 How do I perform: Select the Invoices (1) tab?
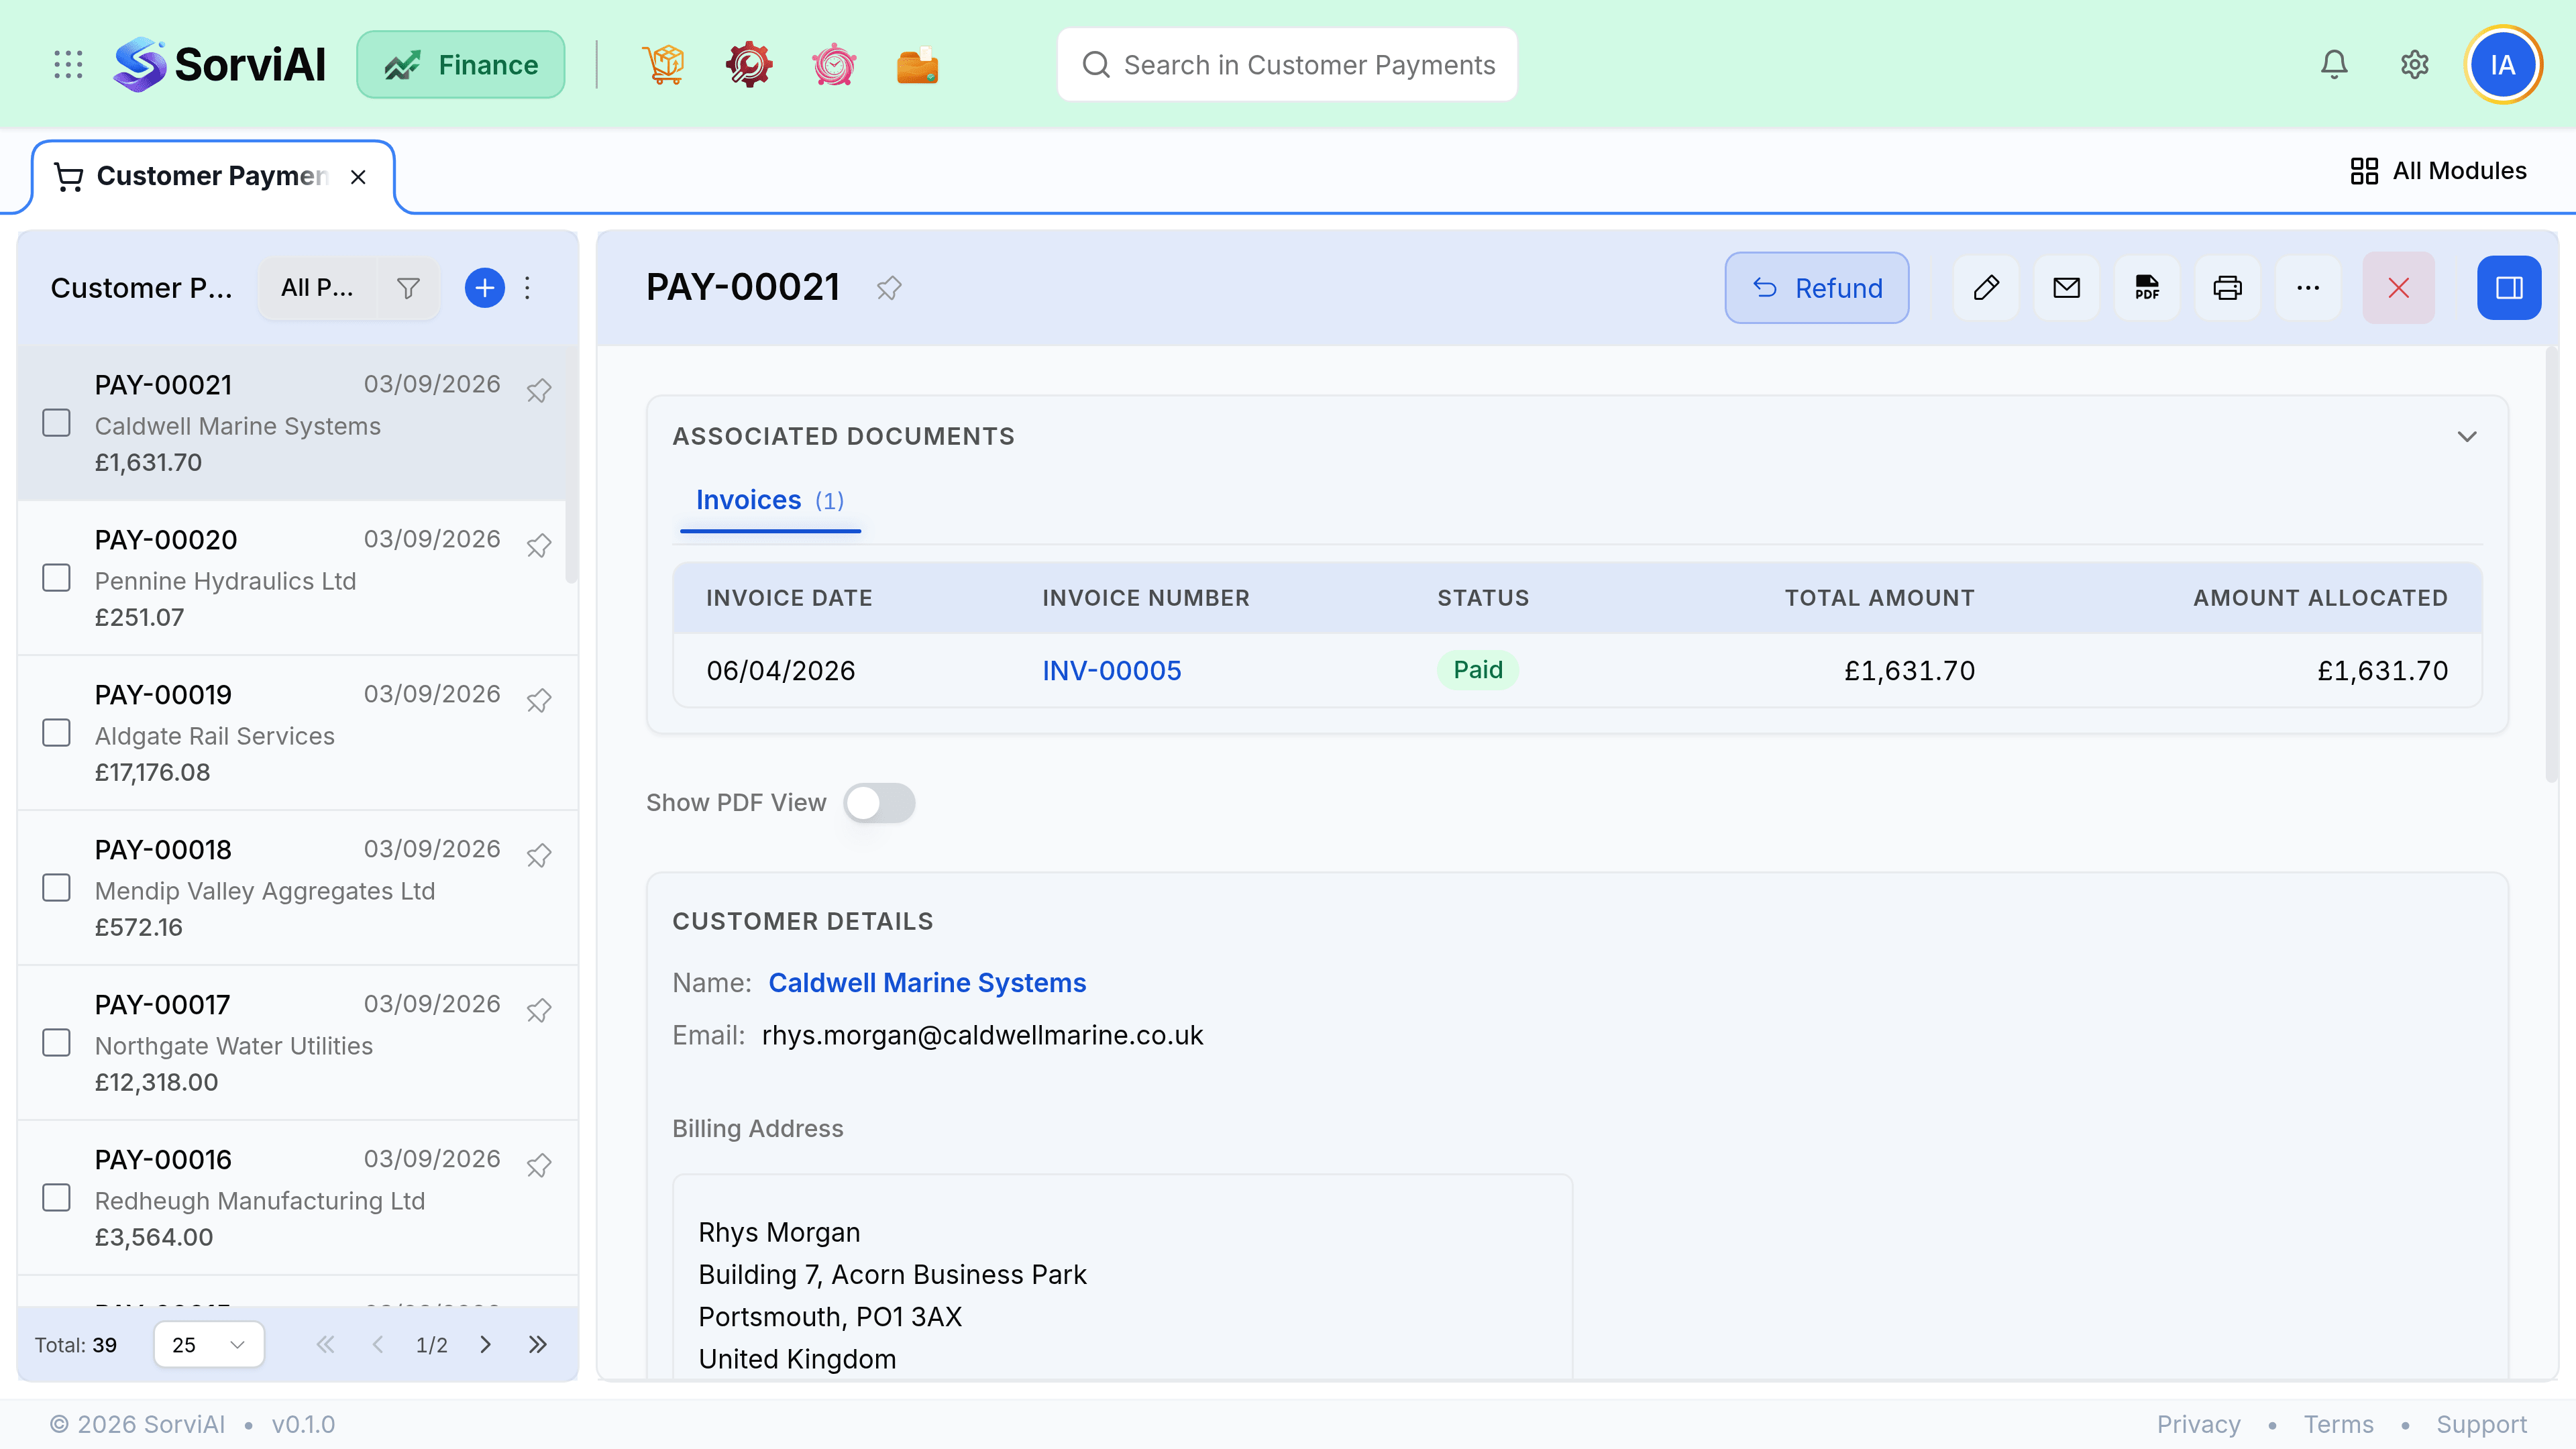click(x=770, y=501)
